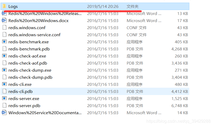The width and height of the screenshot is (213, 126).
Task: Click file icon of redis.windows-service.conf
Action: tap(4, 35)
